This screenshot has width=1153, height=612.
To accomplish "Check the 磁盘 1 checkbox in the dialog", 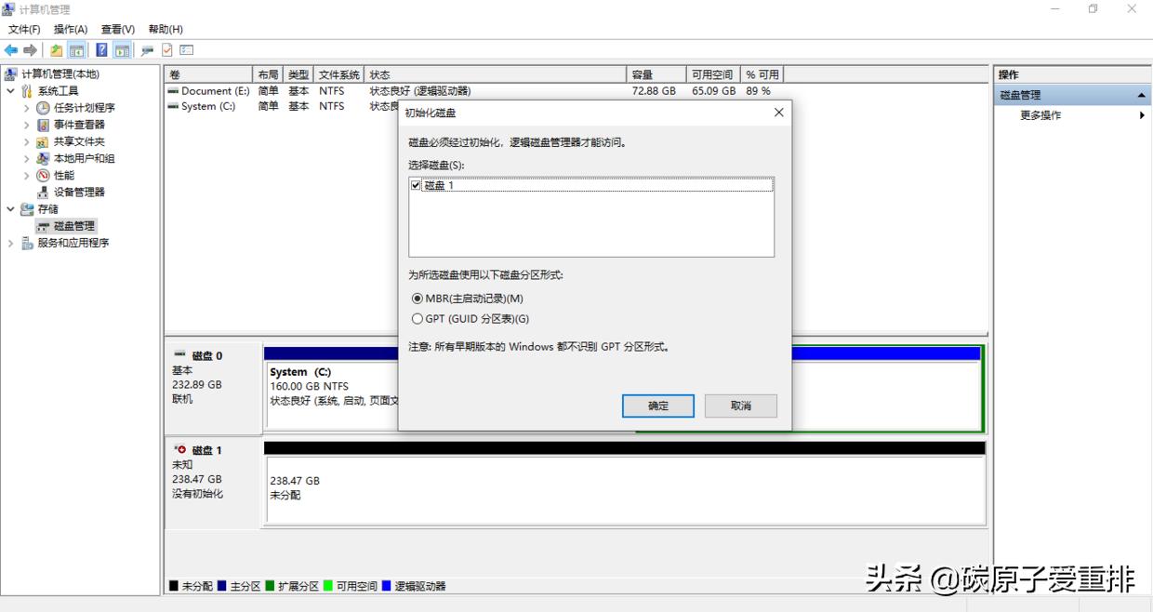I will coord(417,184).
